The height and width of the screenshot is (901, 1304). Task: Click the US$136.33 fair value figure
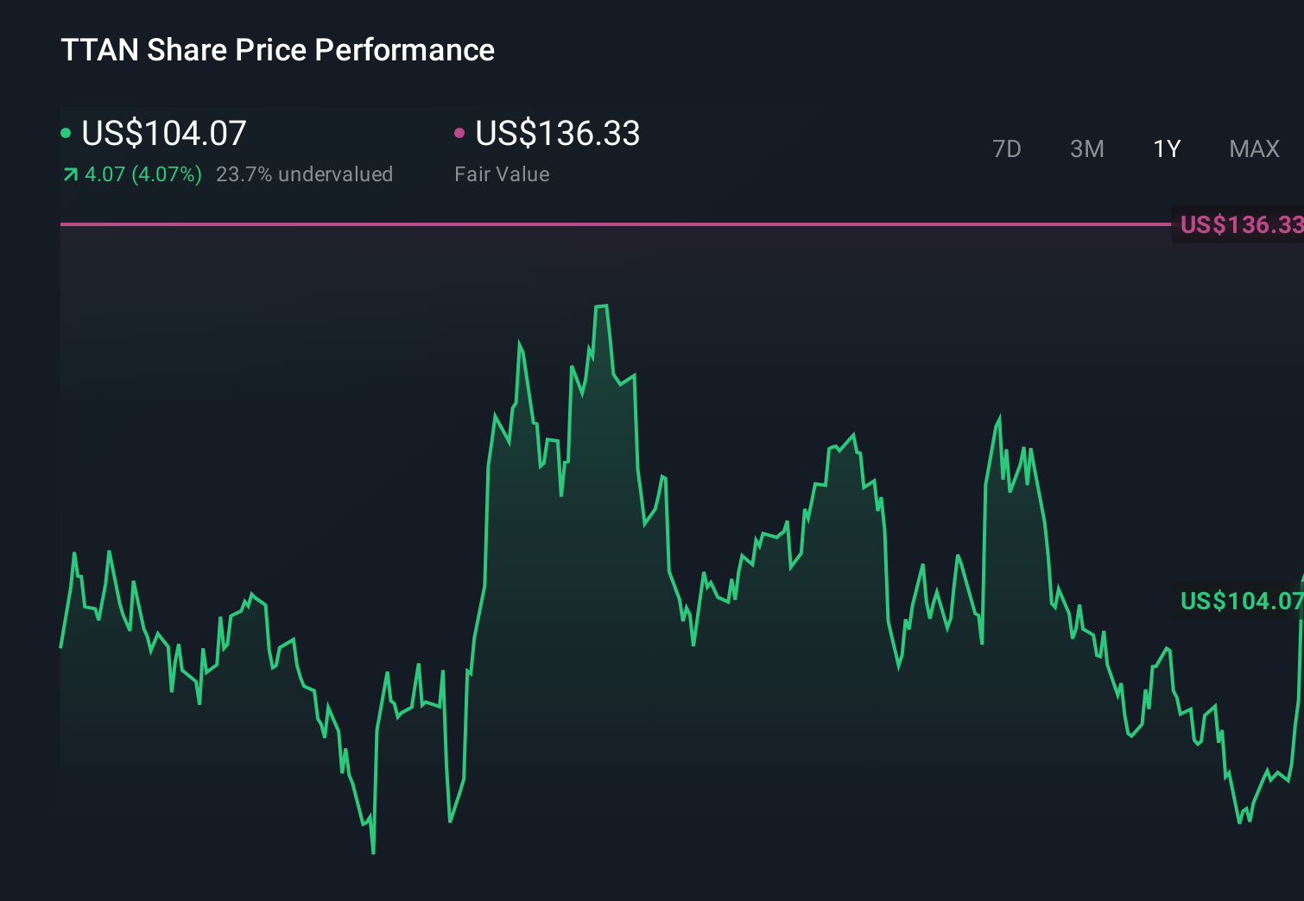[558, 134]
